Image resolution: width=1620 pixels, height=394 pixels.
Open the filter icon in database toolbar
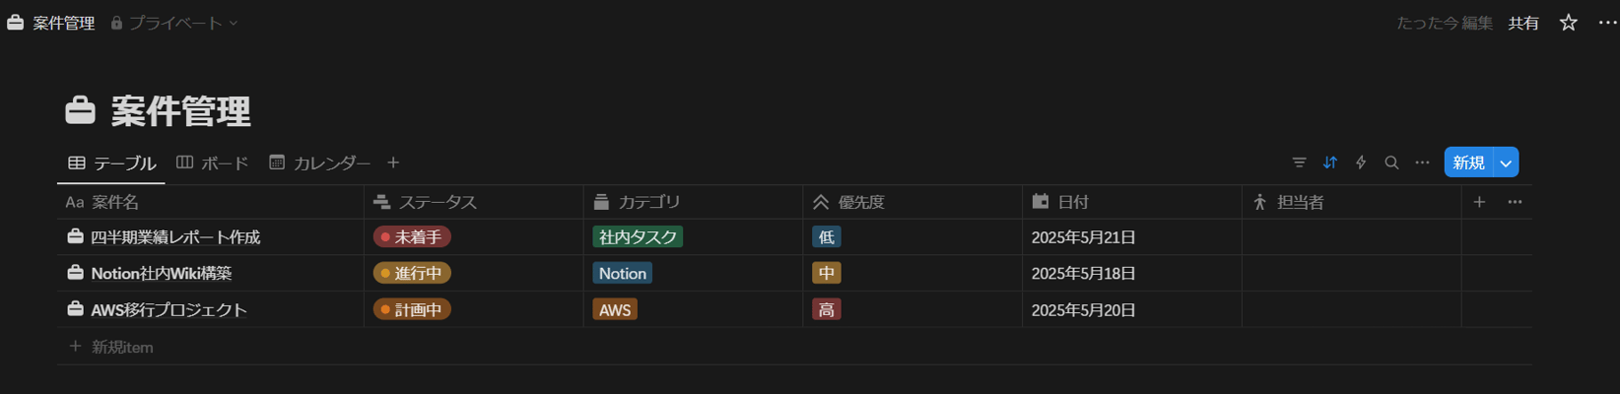pyautogui.click(x=1299, y=163)
